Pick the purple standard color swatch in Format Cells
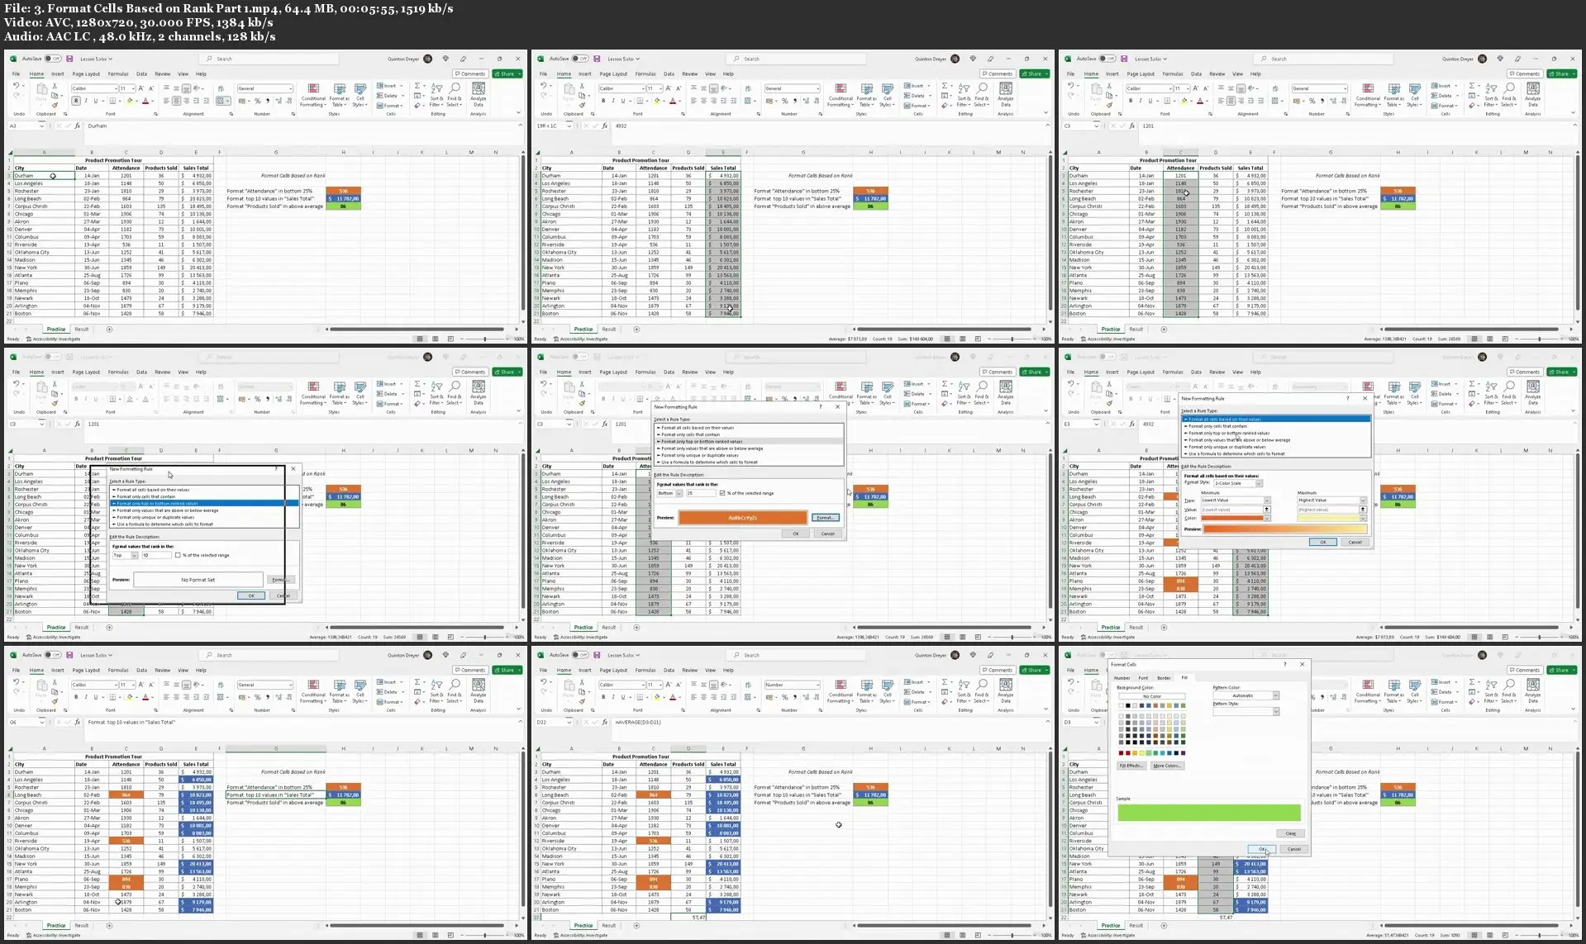Image resolution: width=1586 pixels, height=944 pixels. coord(1183,752)
